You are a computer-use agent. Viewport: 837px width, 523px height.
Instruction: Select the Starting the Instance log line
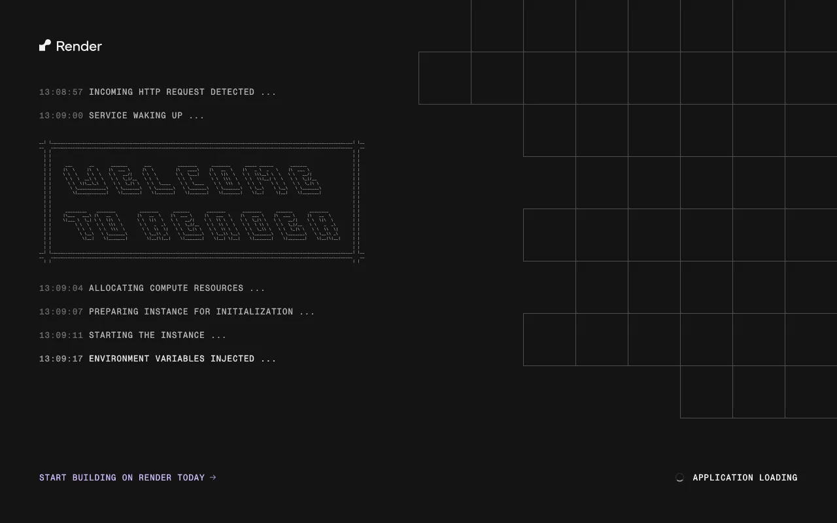pyautogui.click(x=133, y=335)
